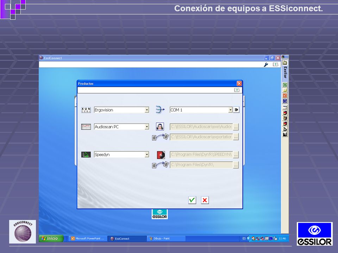Click the Speedyn red disc program icon
Screen dimensions: 338x253
click(x=161, y=155)
